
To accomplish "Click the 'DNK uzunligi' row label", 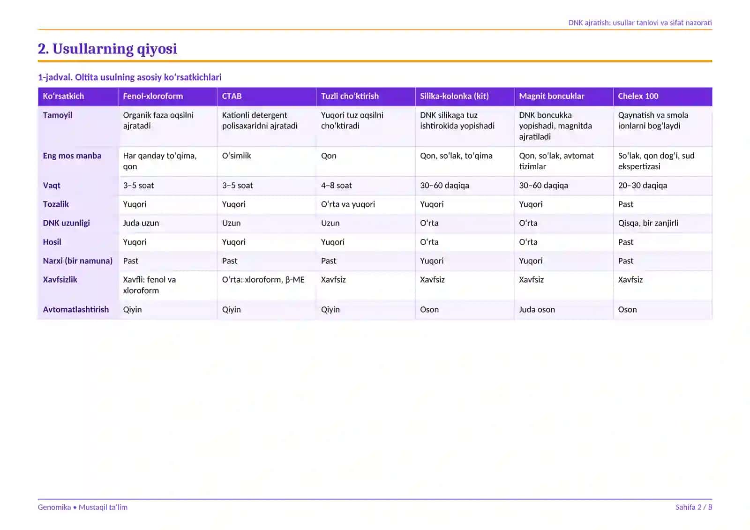I will 66,223.
